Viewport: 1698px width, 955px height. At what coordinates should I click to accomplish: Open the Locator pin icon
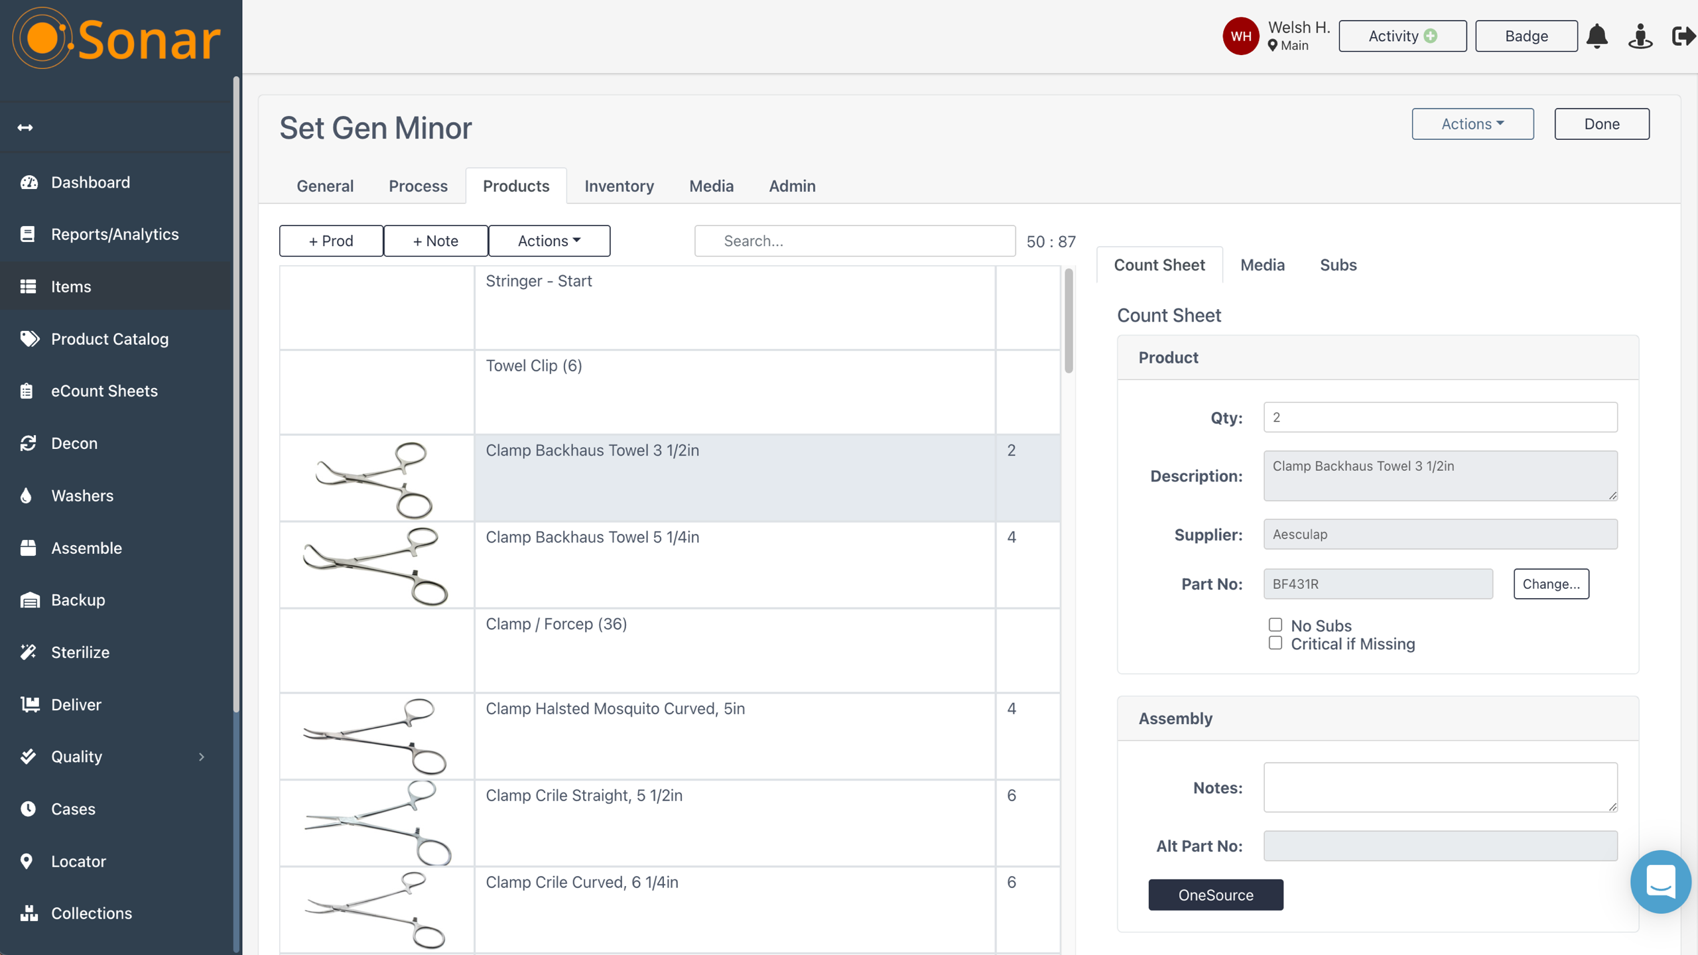point(27,861)
